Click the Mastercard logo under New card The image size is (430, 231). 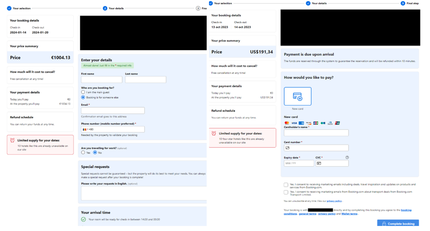click(x=287, y=123)
